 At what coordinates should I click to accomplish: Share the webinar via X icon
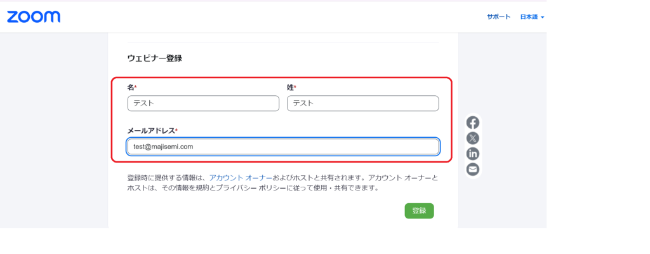point(472,138)
